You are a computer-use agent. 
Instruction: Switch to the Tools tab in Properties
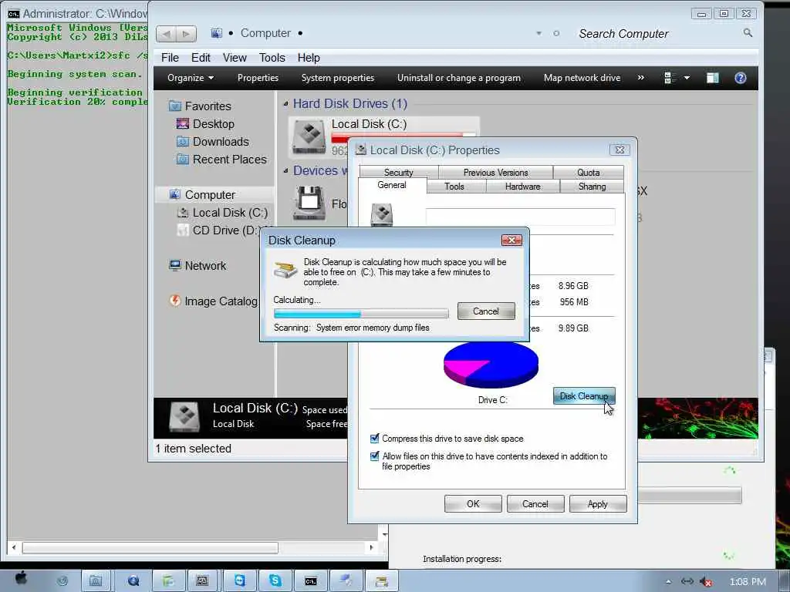[454, 187]
